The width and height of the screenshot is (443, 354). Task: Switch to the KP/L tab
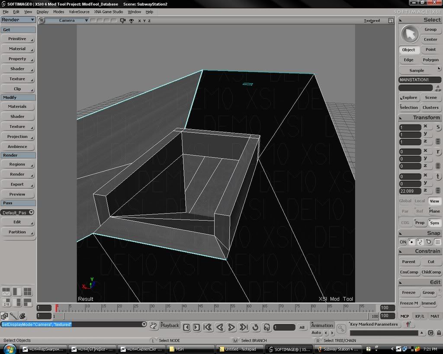(420, 316)
